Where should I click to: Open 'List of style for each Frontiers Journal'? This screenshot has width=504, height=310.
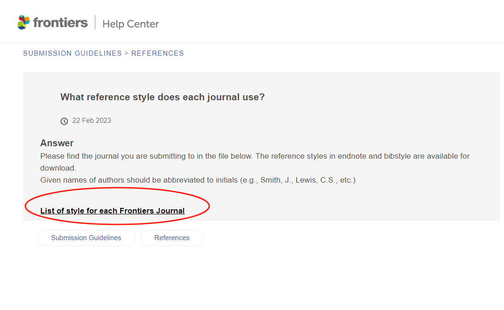[x=113, y=211]
